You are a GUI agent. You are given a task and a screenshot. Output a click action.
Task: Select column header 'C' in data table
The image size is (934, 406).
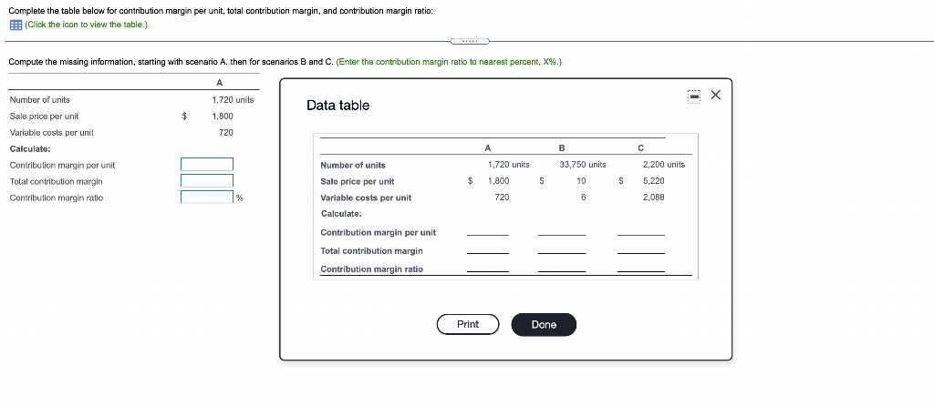pos(641,148)
